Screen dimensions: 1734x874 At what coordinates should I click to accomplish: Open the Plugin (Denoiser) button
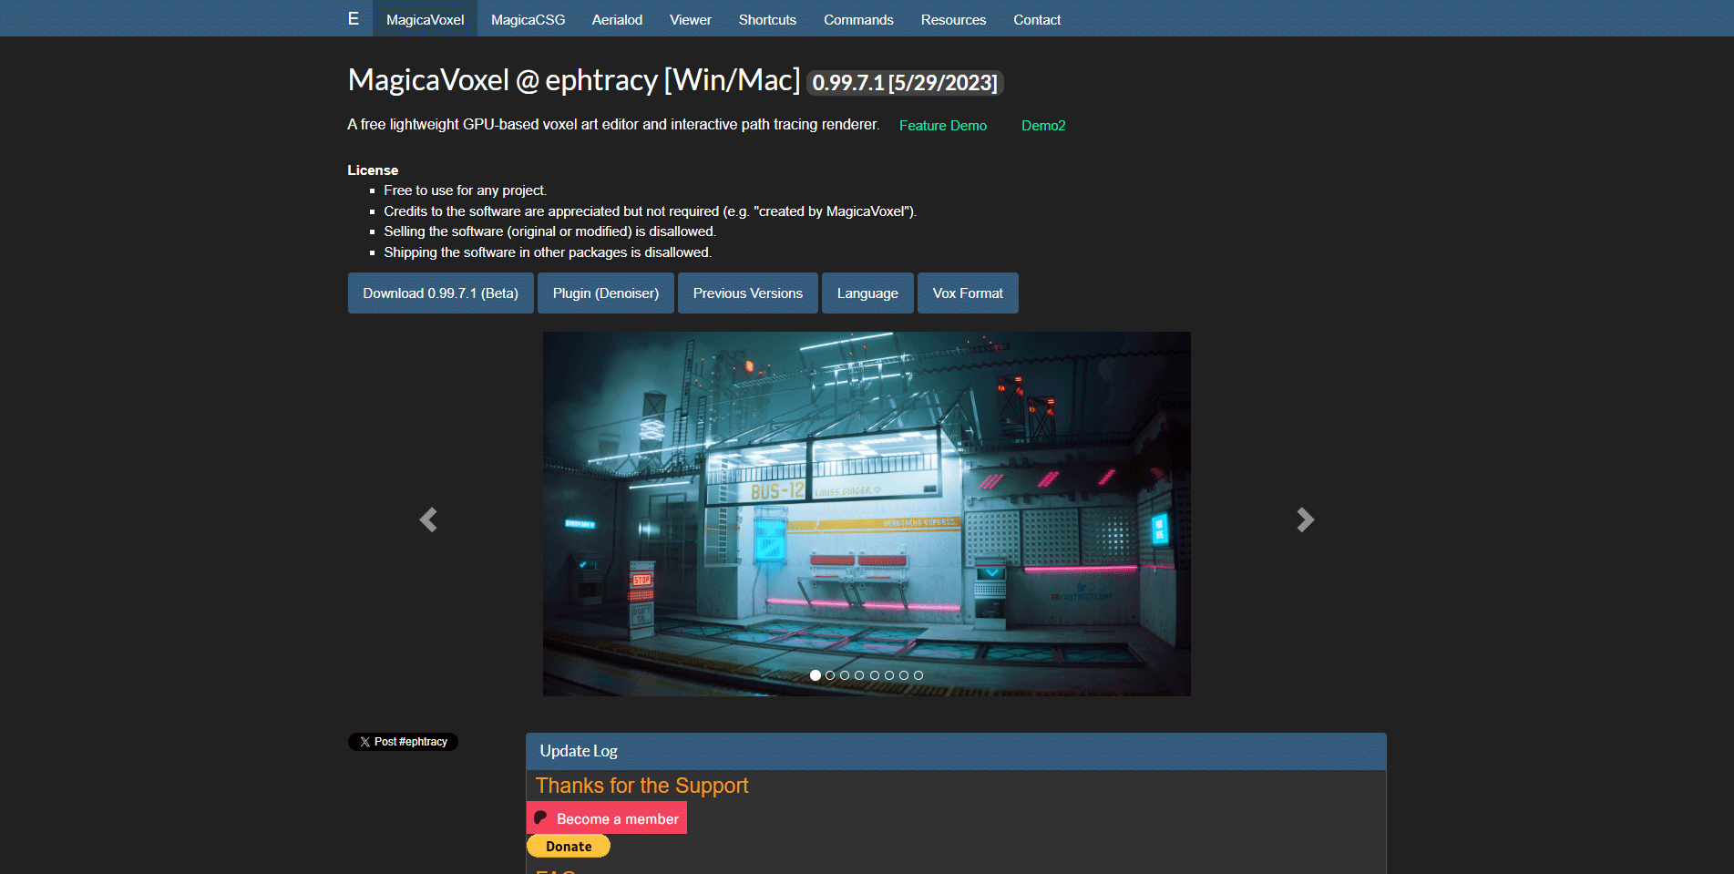coord(605,293)
